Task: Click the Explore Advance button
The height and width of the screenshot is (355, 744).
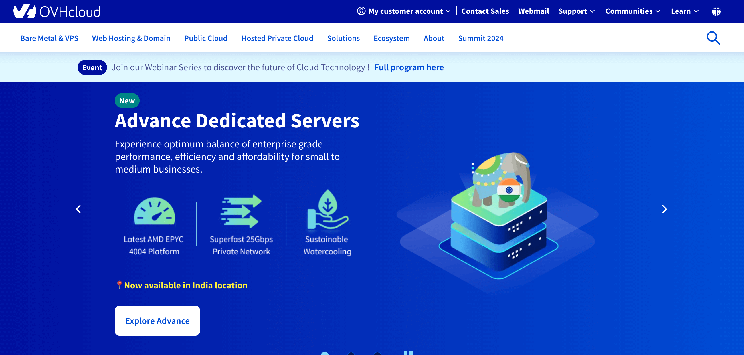Action: click(x=157, y=320)
